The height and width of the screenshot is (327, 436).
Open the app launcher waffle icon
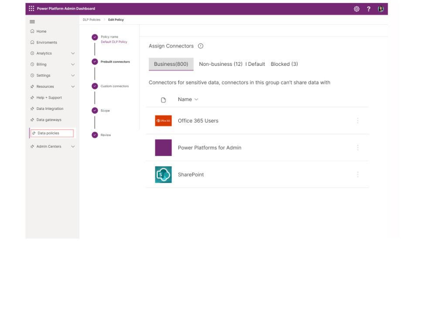click(x=31, y=9)
